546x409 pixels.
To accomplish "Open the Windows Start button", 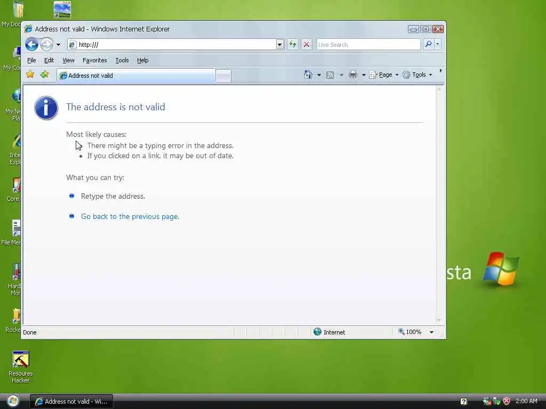I will 13,401.
